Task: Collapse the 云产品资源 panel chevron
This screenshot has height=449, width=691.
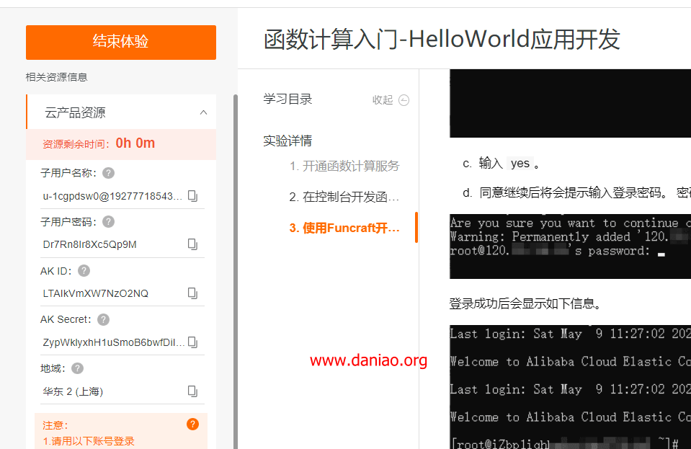Action: pos(203,112)
